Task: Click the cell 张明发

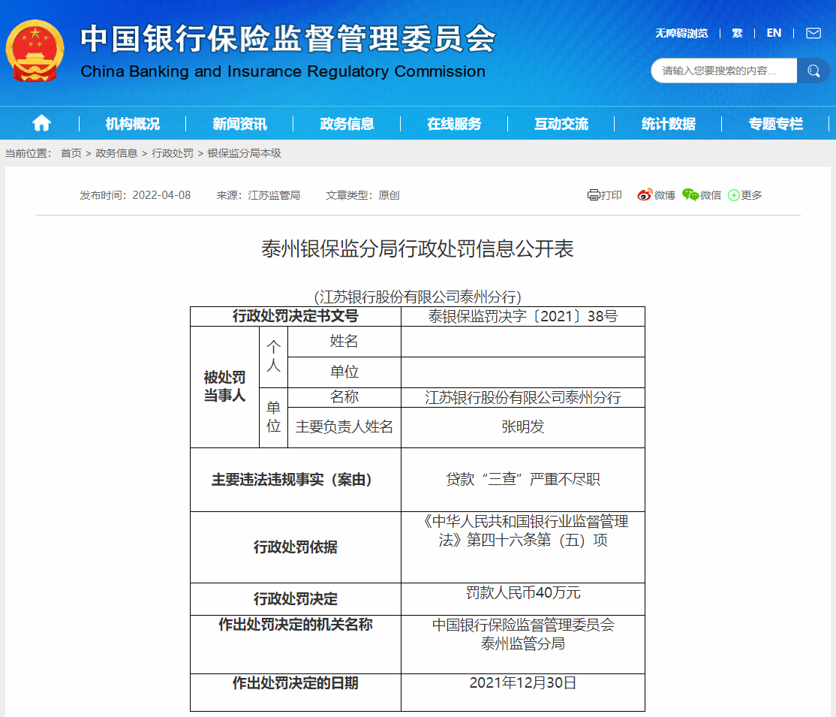Action: pyautogui.click(x=523, y=426)
